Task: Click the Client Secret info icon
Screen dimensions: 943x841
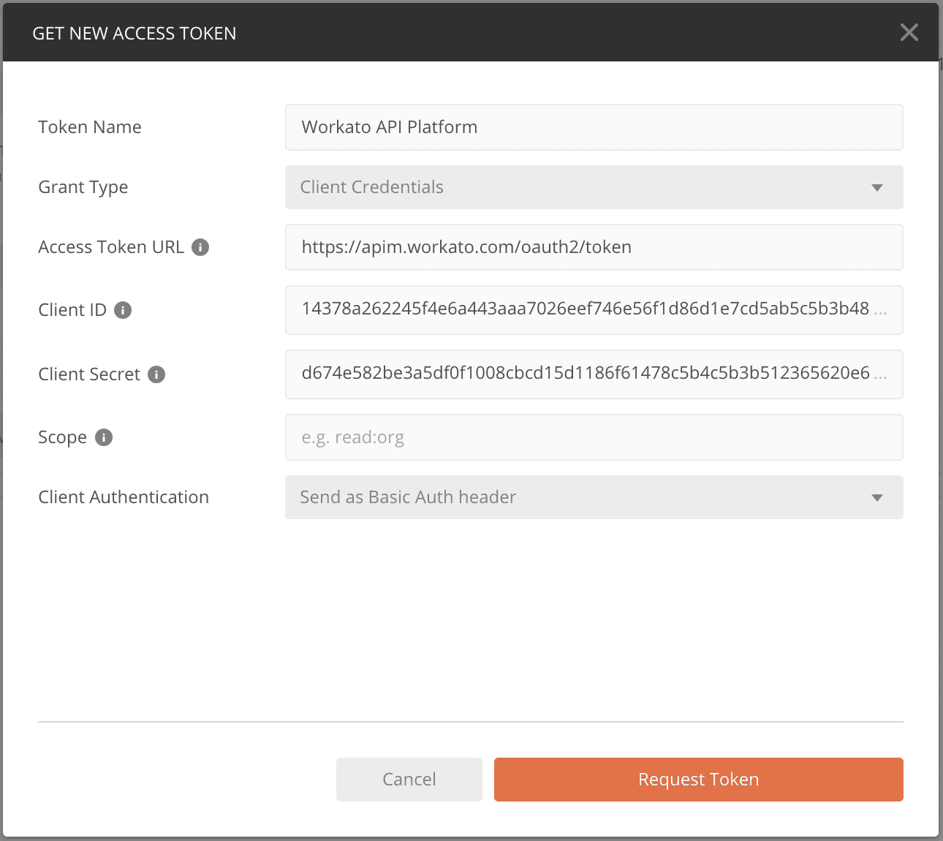Action: (x=155, y=374)
